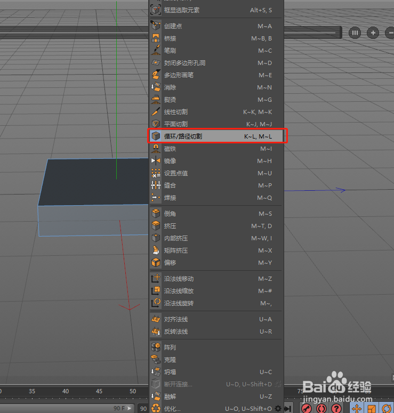394x413 pixels.
Task: Select the 偏移 offset command
Action: [x=216, y=263]
